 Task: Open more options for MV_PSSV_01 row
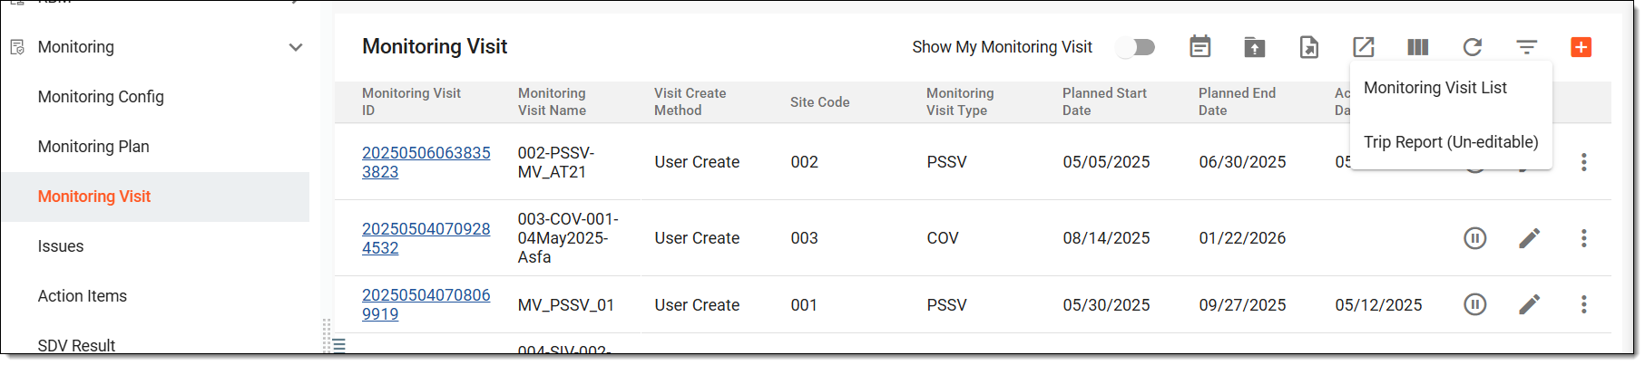1584,304
